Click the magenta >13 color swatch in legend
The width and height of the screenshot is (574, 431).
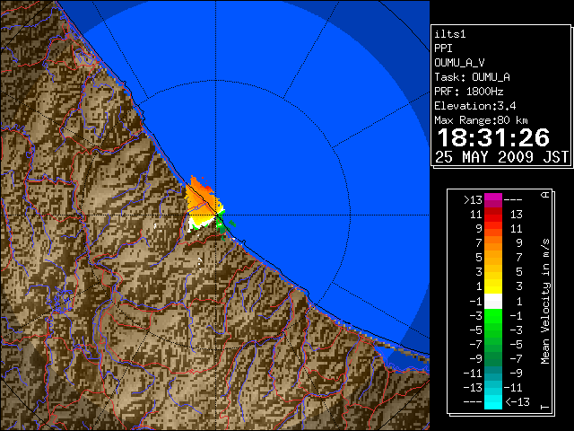(x=493, y=200)
